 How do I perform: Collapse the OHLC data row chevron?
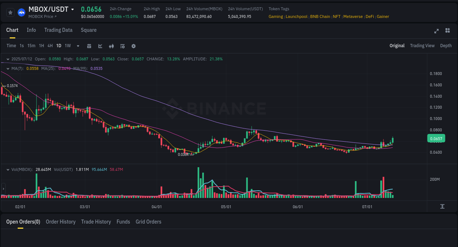click(x=8, y=59)
